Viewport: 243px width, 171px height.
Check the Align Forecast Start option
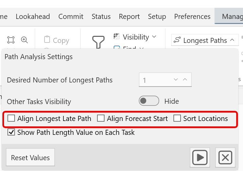[x=101, y=118]
